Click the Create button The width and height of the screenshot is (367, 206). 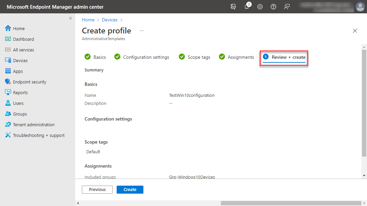coord(130,189)
